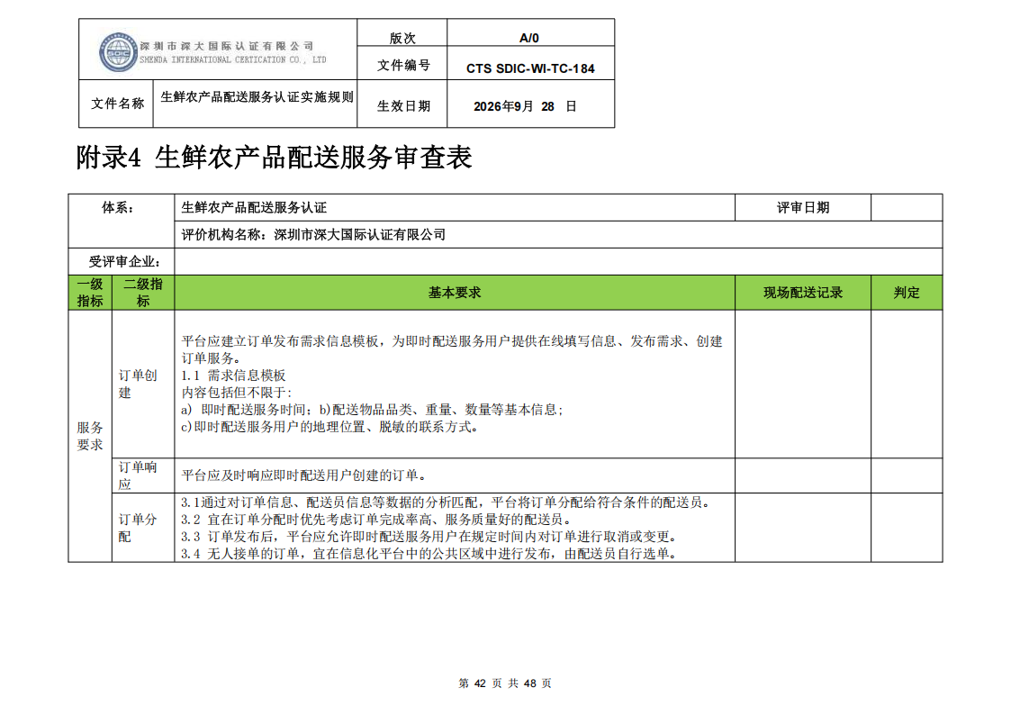Click the '文件编号' label cell
The image size is (1011, 715).
point(402,63)
